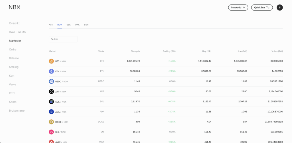Show all markets with Alle tab
Image resolution: width=292 pixels, height=143 pixels.
coord(51,25)
